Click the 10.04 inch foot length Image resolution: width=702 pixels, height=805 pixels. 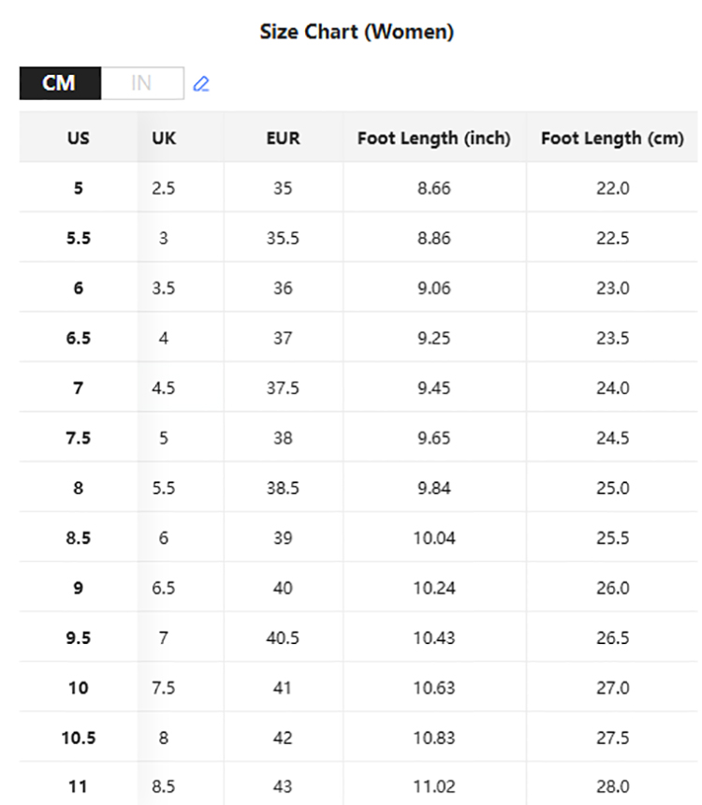point(434,538)
